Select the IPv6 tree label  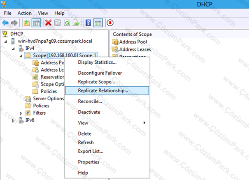(x=30, y=120)
